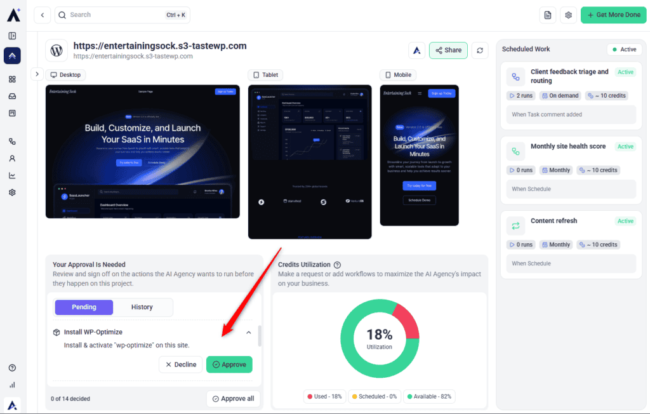Open the inbox tray sidebar icon
The height and width of the screenshot is (414, 650).
tap(13, 97)
